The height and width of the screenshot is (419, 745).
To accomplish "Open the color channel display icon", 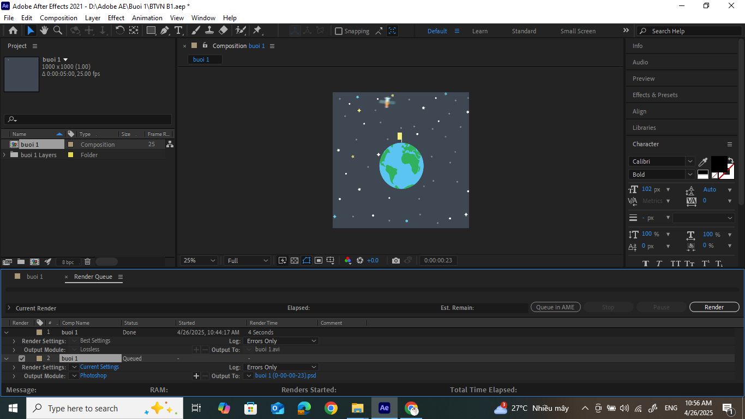I will pos(348,261).
